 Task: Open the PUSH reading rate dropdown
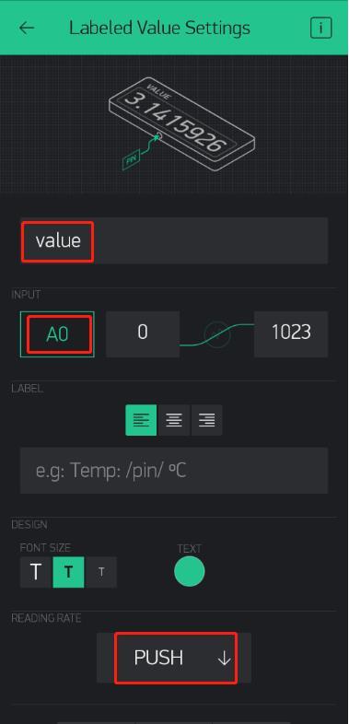click(x=174, y=658)
